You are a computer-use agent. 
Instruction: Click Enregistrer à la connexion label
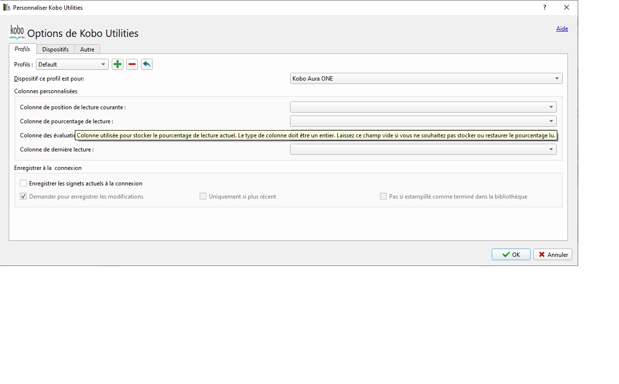tap(48, 168)
